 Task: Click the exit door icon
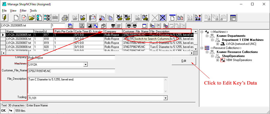coord(4,18)
